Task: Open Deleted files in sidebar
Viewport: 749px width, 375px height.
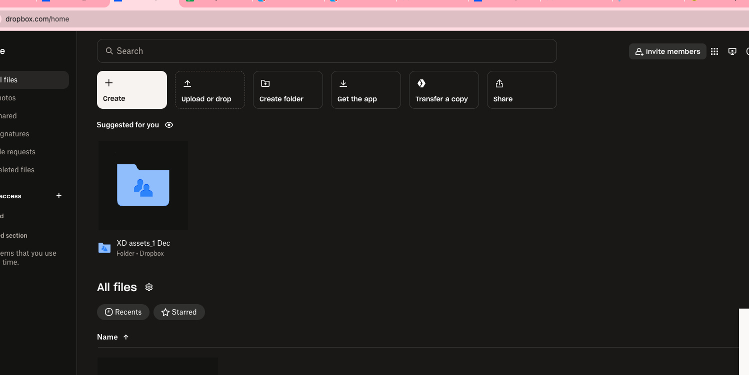Action: 18,170
